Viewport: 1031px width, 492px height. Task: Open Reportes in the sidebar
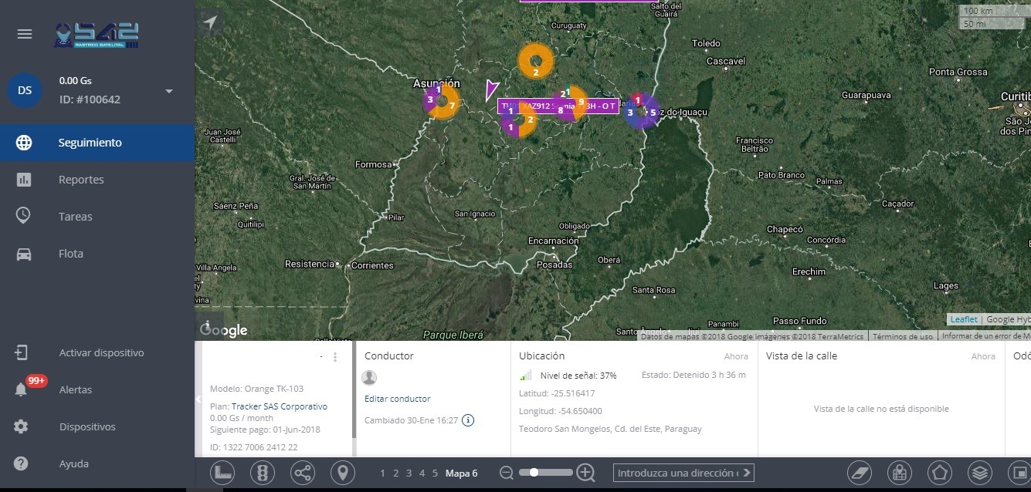pos(81,180)
